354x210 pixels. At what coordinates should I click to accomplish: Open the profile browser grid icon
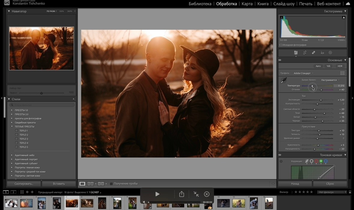point(342,73)
